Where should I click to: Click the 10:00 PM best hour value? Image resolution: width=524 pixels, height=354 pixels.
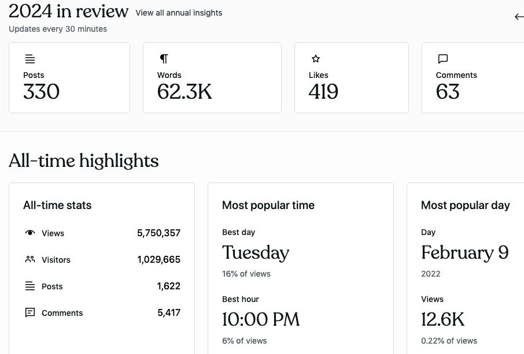pyautogui.click(x=261, y=319)
